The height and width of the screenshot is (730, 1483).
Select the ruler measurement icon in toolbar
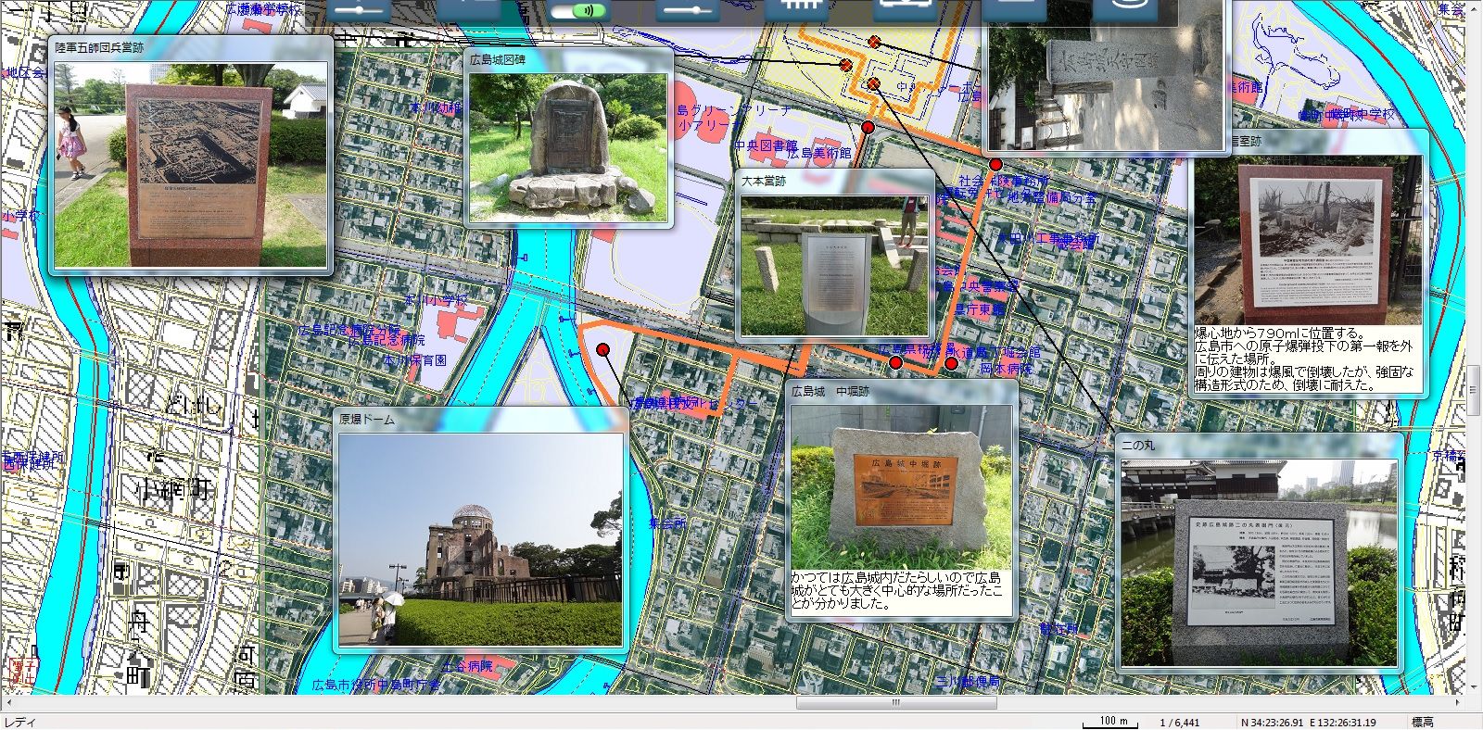[x=796, y=7]
